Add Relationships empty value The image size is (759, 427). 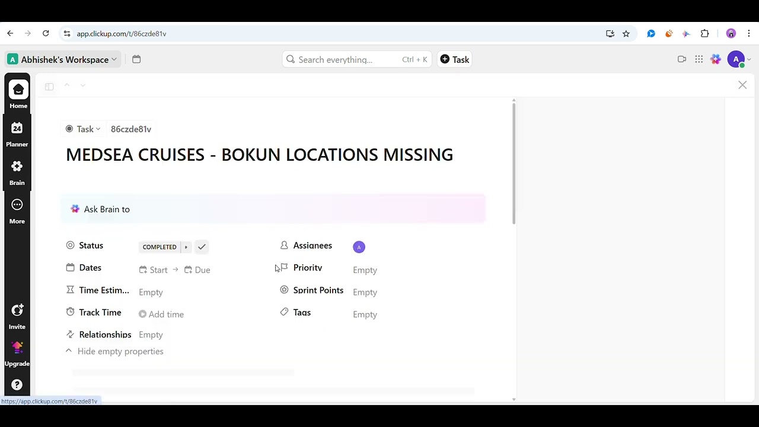[151, 334]
